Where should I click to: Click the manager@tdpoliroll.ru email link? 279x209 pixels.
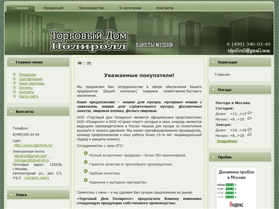(x=32, y=160)
